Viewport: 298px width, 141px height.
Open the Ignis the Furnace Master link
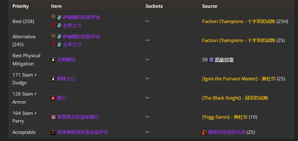[x=230, y=79]
